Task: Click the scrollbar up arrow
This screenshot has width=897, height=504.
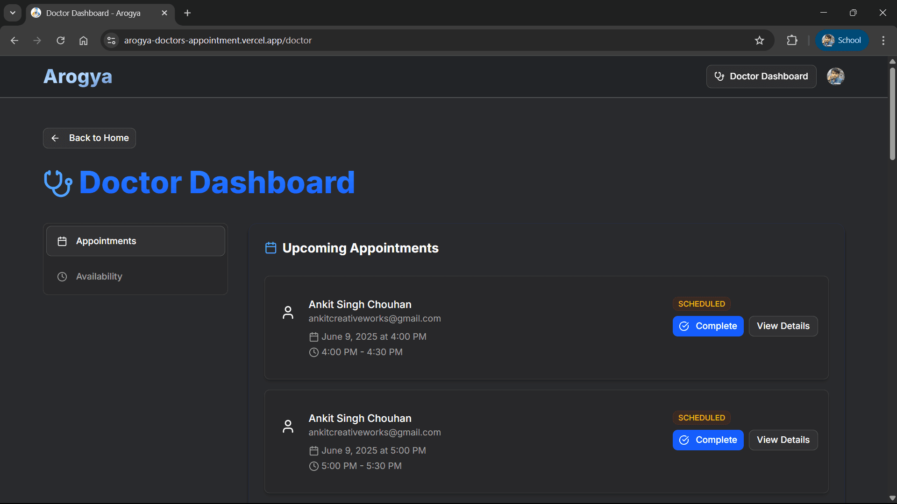Action: [x=892, y=62]
